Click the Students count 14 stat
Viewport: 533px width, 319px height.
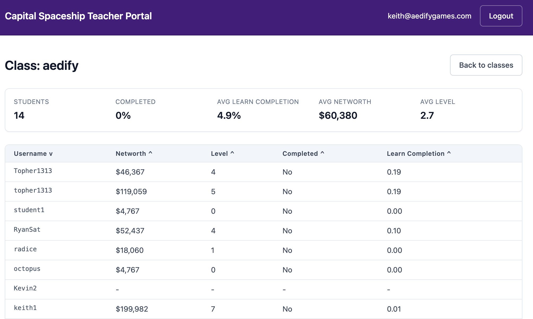pos(19,115)
